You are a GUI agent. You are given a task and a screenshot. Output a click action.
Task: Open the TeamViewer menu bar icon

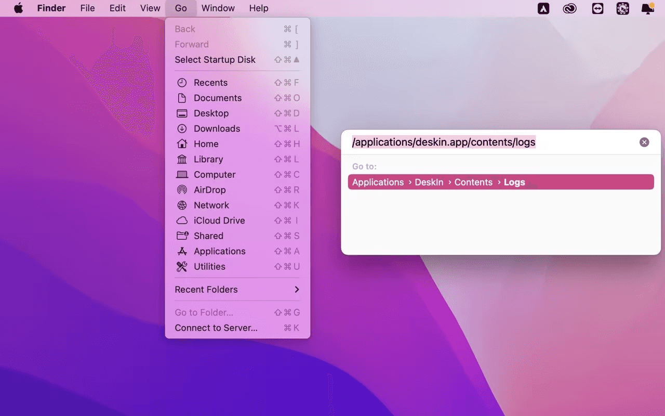(x=597, y=8)
